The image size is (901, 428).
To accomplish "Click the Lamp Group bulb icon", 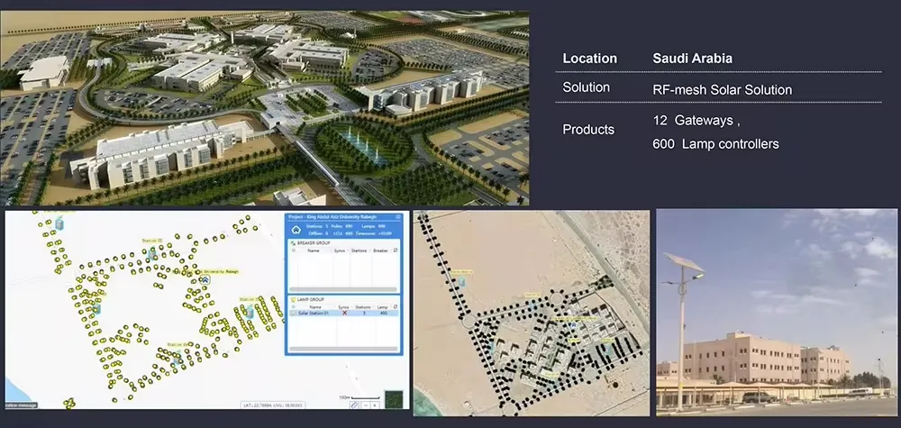I will pyautogui.click(x=292, y=298).
